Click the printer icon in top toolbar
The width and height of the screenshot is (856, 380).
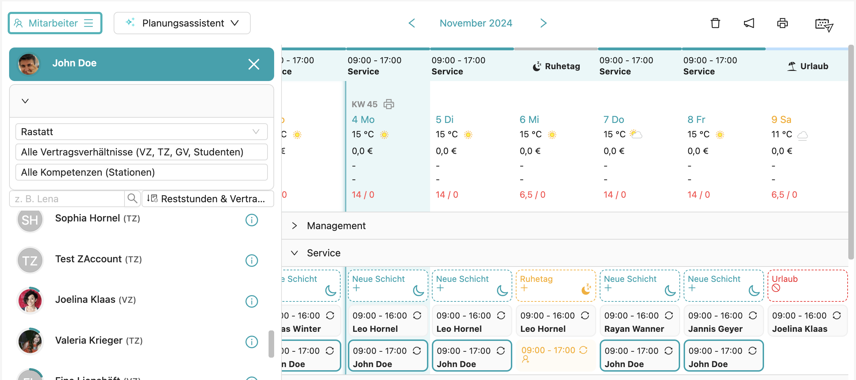tap(782, 23)
